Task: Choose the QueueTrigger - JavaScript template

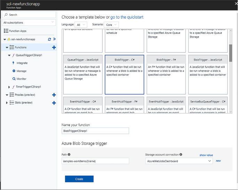Action: pos(83,75)
